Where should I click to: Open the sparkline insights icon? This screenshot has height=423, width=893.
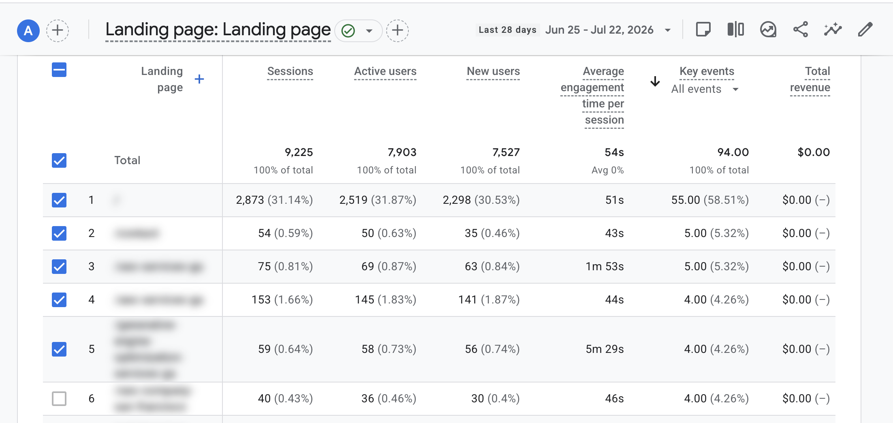[x=833, y=30]
